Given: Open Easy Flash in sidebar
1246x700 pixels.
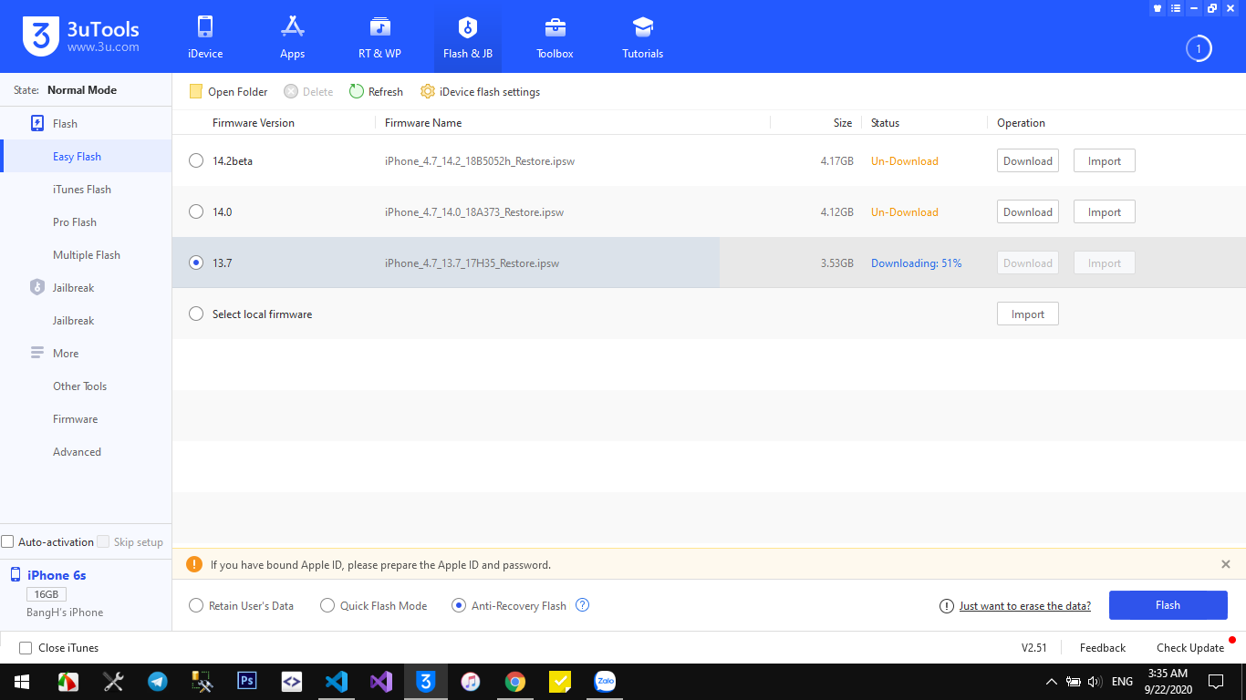Looking at the screenshot, I should (86, 156).
